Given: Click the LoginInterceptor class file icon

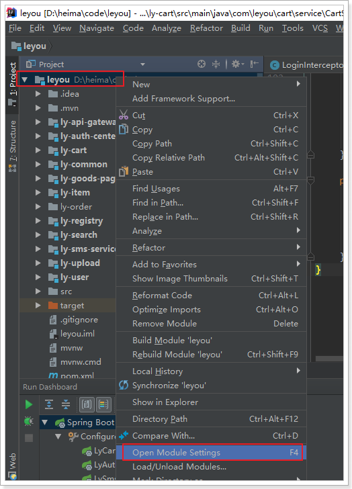Looking at the screenshot, I should click(x=274, y=65).
